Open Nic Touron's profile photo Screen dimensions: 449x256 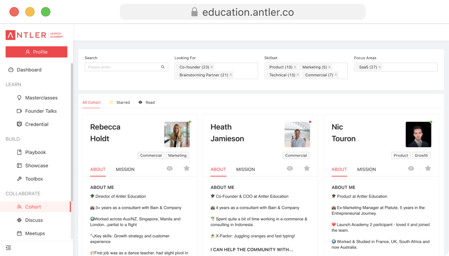418,134
